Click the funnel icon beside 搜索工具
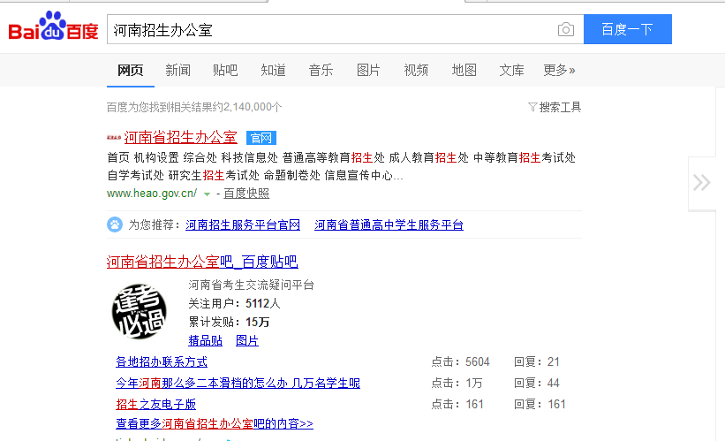This screenshot has height=441, width=725. pyautogui.click(x=532, y=107)
